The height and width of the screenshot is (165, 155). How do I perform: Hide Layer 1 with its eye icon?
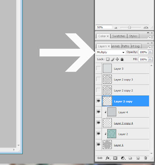click(x=98, y=144)
